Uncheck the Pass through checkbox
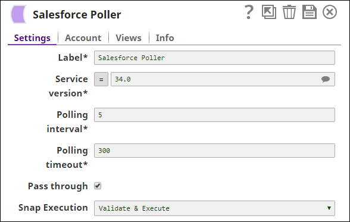Viewport: 350px width, 222px height. tap(98, 186)
